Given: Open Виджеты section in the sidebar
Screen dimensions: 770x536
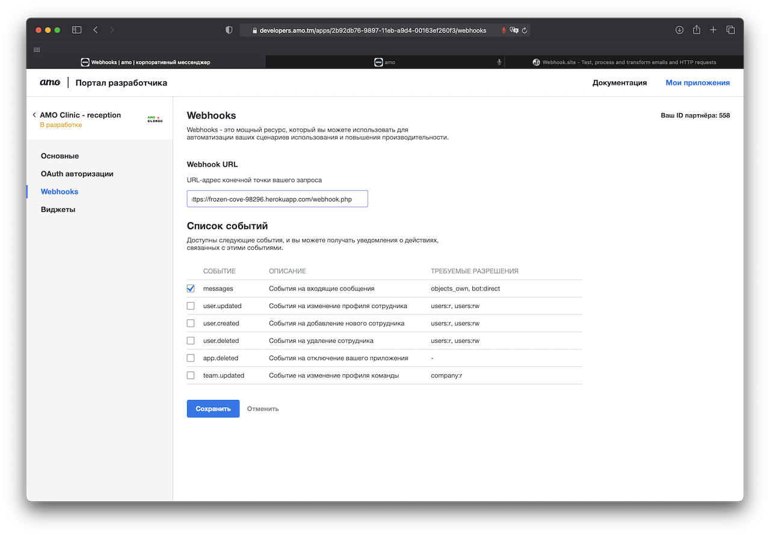Looking at the screenshot, I should (x=58, y=209).
